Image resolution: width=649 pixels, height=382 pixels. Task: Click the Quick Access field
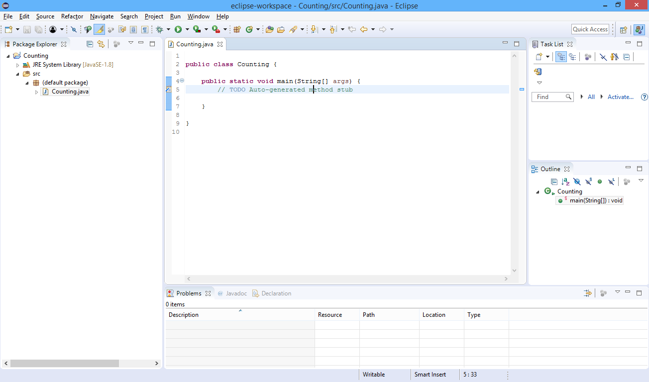(x=590, y=29)
